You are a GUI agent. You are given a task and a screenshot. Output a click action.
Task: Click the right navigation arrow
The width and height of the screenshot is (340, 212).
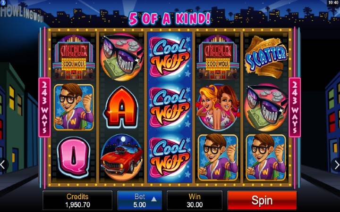pos(336,165)
